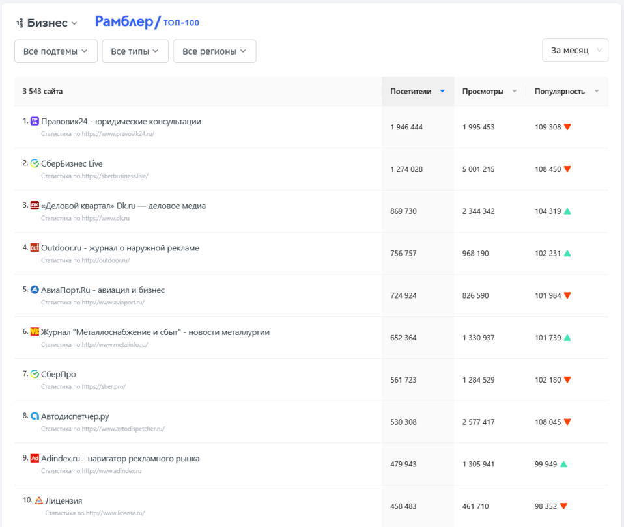Sort by Посетители column
Viewport: 624px width, 527px height.
[418, 91]
